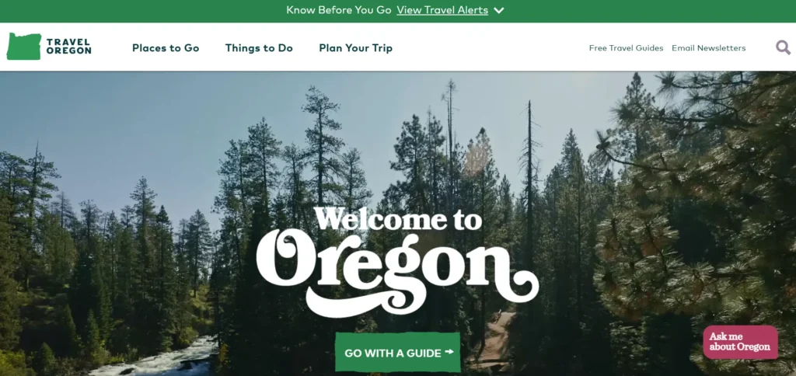Open the Plan Your Trip menu
The image size is (796, 376).
[x=355, y=48]
